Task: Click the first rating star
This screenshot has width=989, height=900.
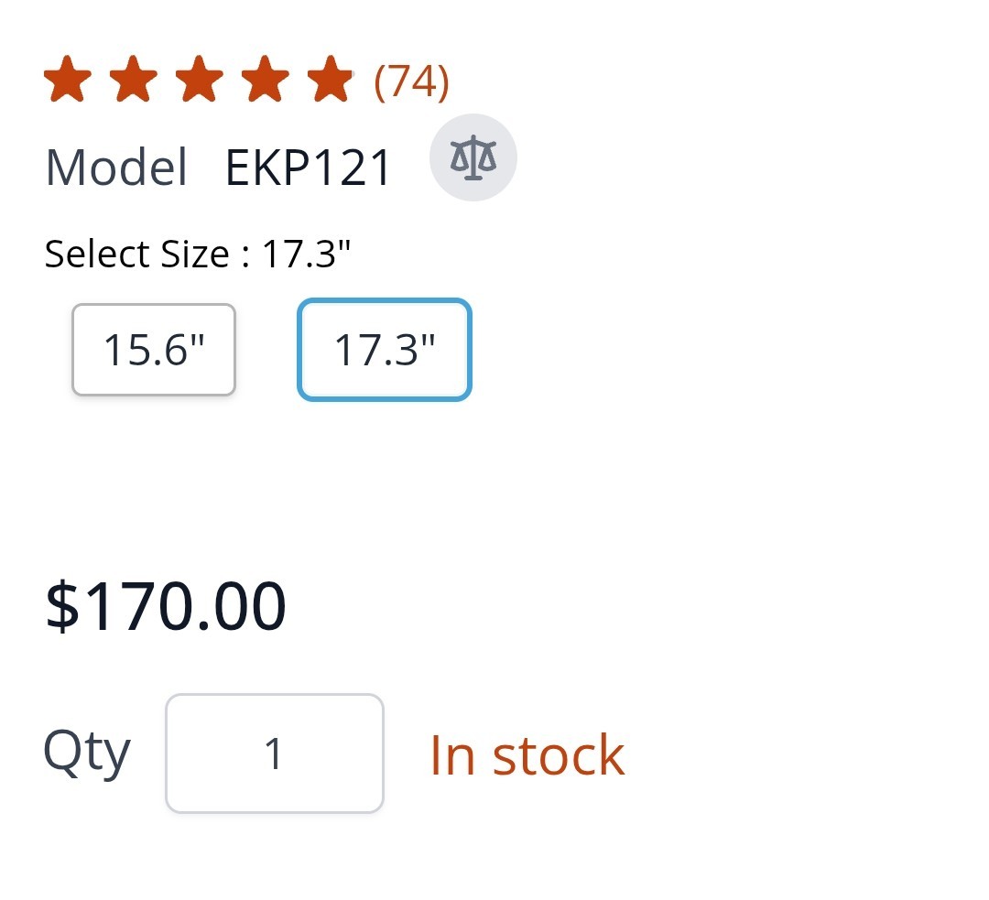Action: tap(68, 79)
